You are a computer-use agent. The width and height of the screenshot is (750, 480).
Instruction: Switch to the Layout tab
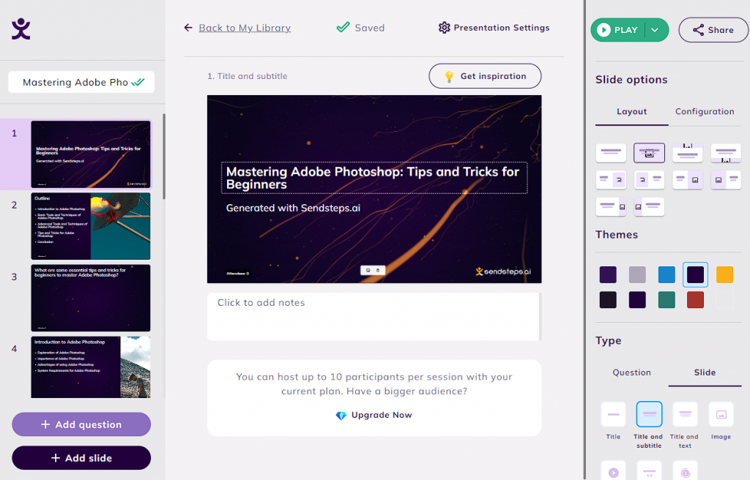pos(631,111)
